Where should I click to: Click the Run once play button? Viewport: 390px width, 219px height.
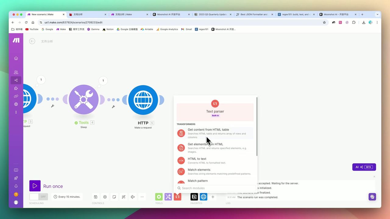pos(35,186)
